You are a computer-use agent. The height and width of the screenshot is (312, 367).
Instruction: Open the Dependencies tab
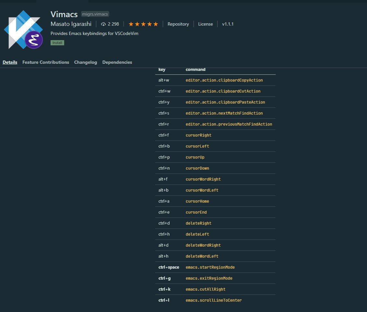[117, 62]
